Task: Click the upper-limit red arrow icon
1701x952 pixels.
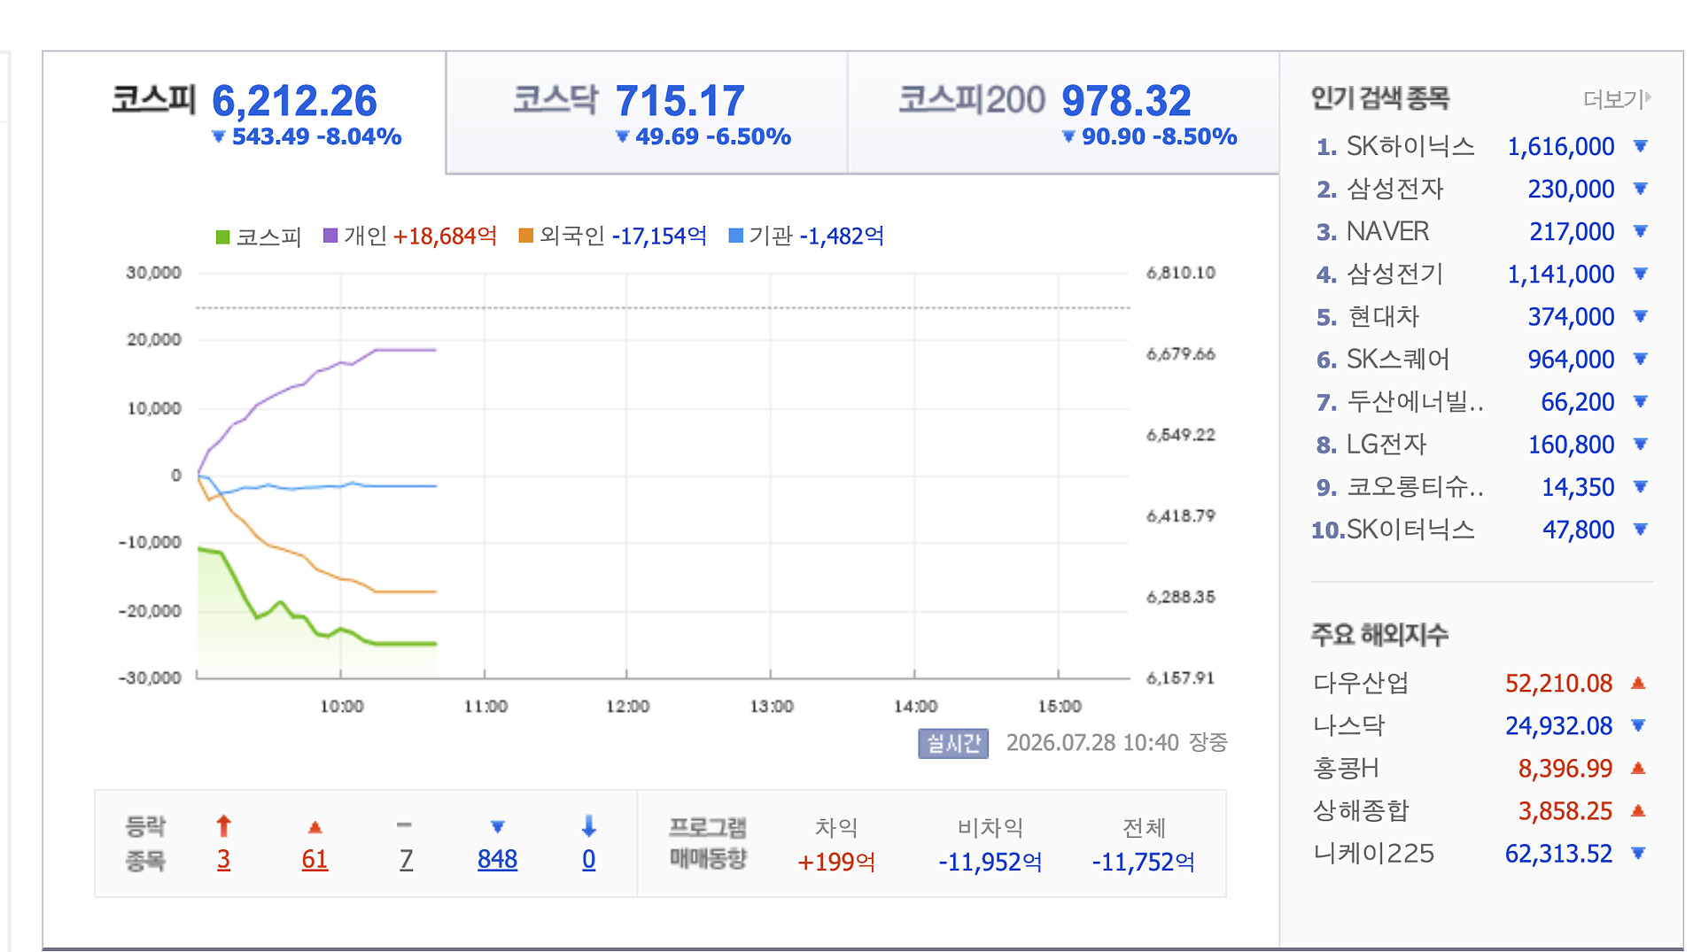Action: coord(223,826)
